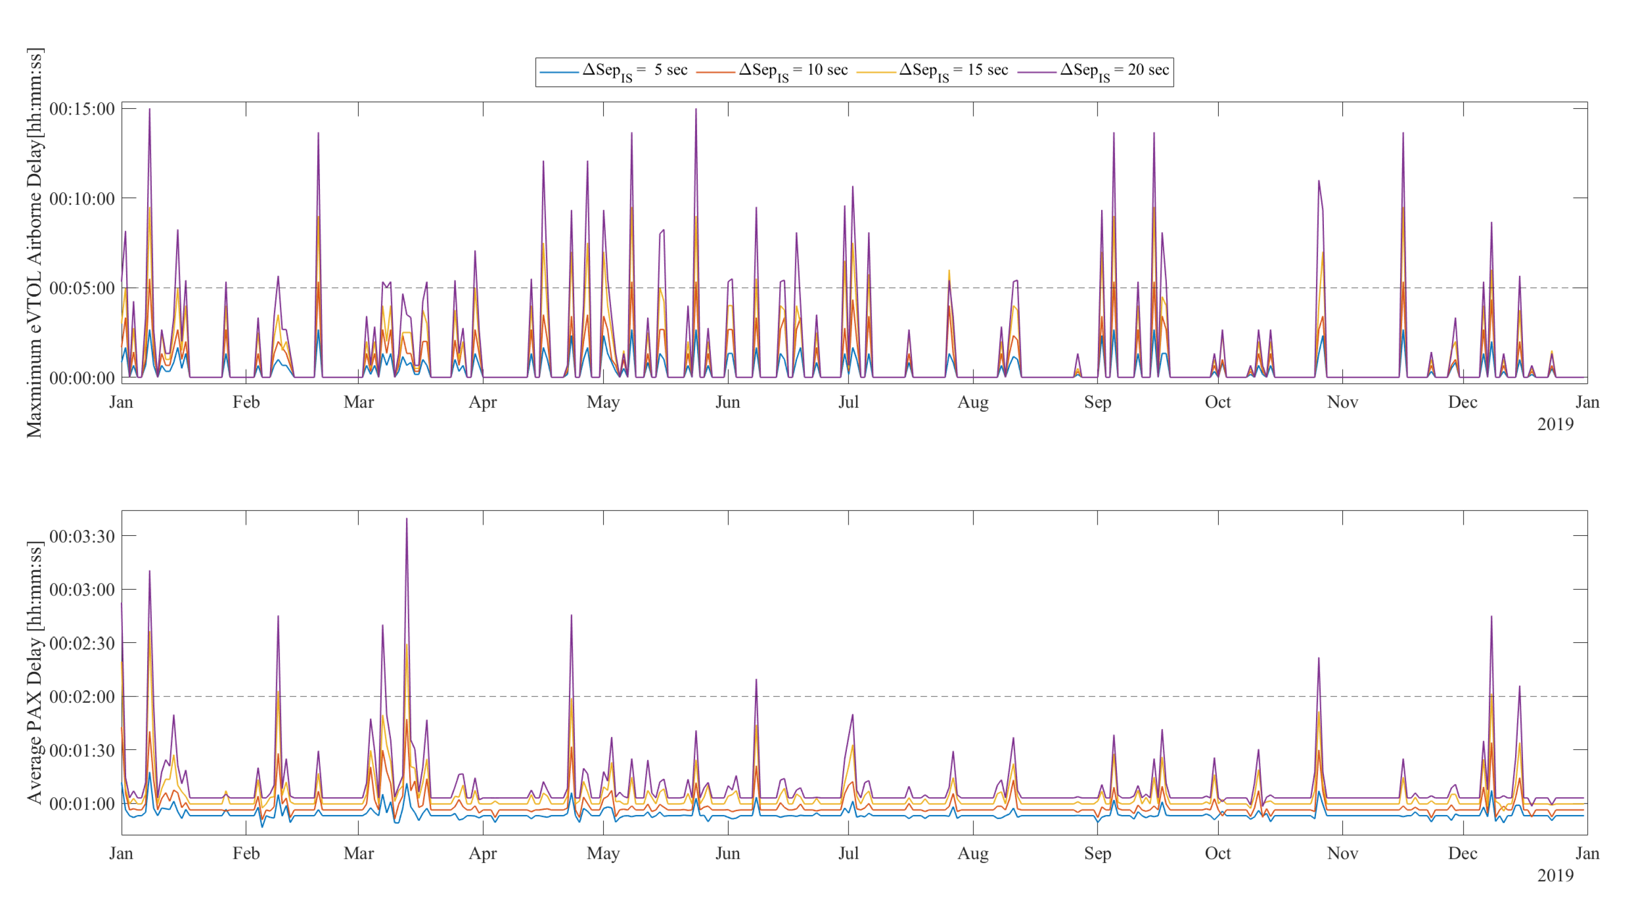Click the orange 10 sec legend line
This screenshot has width=1637, height=917.
point(716,72)
